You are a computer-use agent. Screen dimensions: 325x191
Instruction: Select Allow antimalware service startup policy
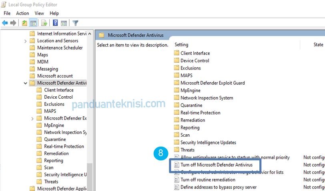pyautogui.click(x=235, y=157)
